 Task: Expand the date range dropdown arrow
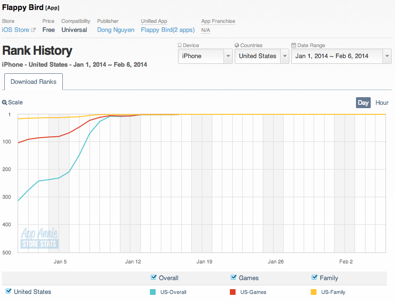[x=387, y=56]
